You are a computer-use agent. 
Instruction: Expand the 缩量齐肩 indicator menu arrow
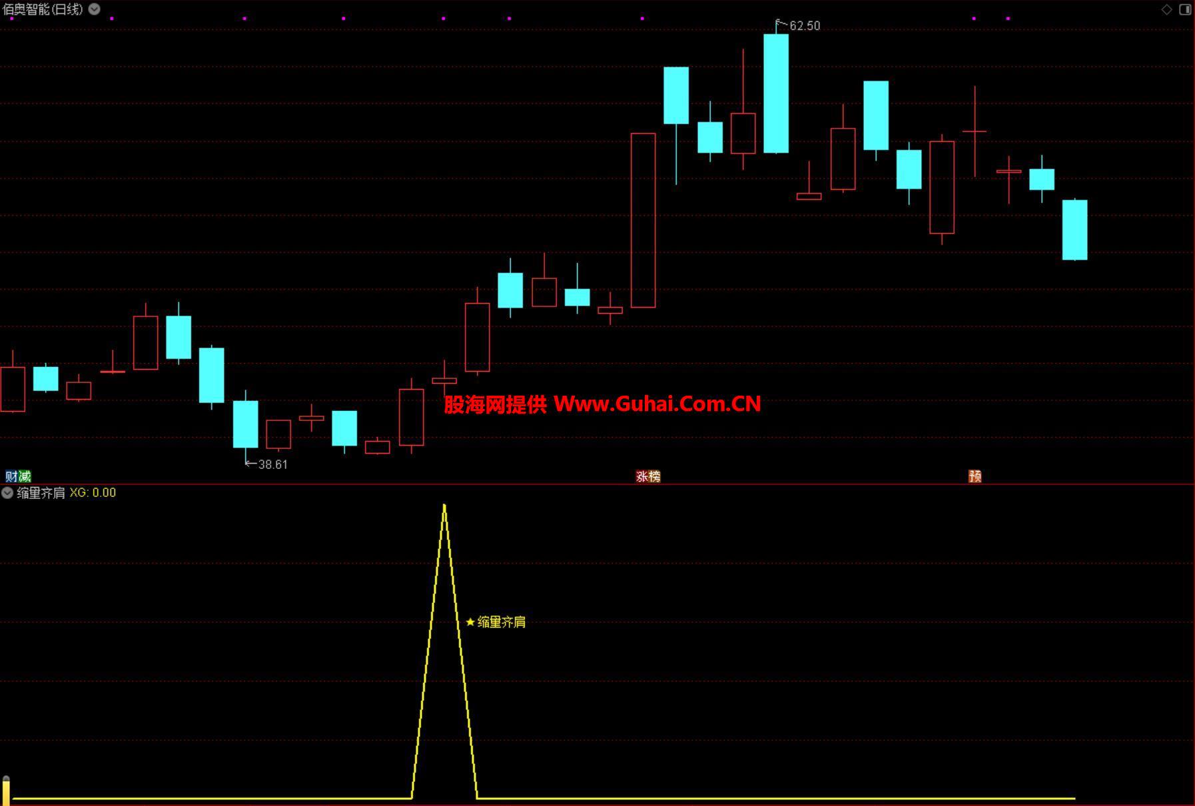(7, 493)
